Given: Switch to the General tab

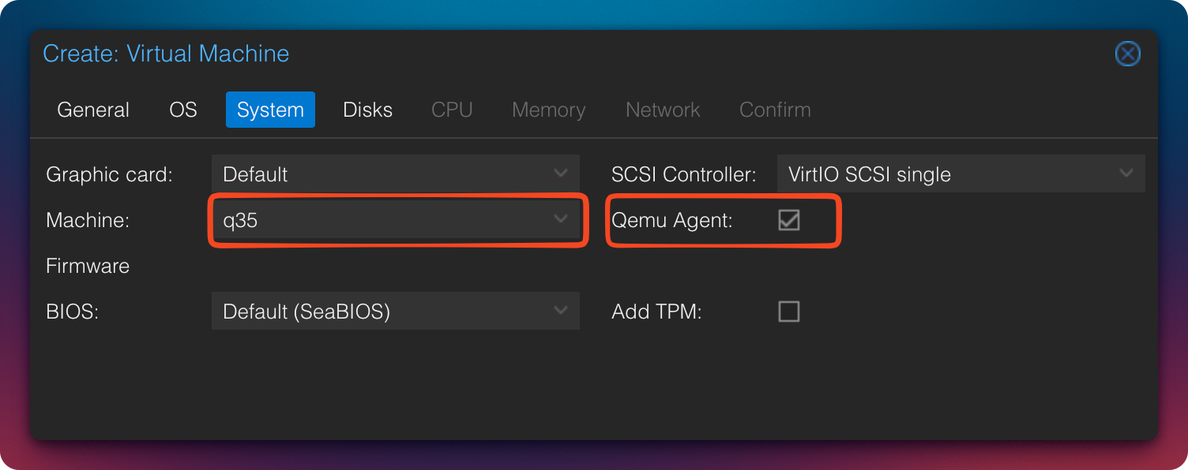Looking at the screenshot, I should (x=93, y=110).
